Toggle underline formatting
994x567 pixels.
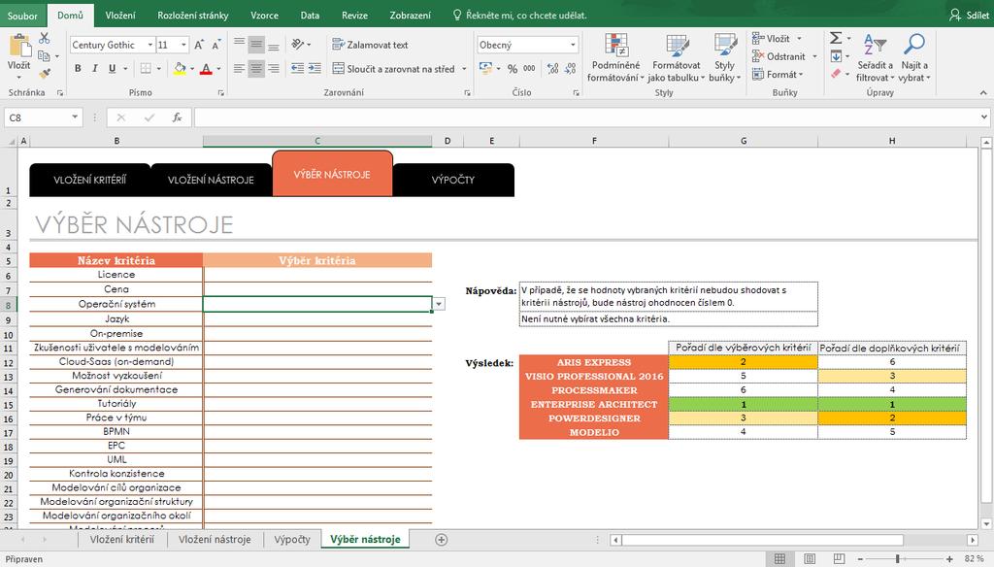pyautogui.click(x=113, y=69)
